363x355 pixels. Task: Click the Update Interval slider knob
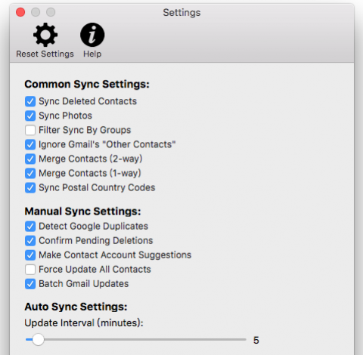click(39, 339)
